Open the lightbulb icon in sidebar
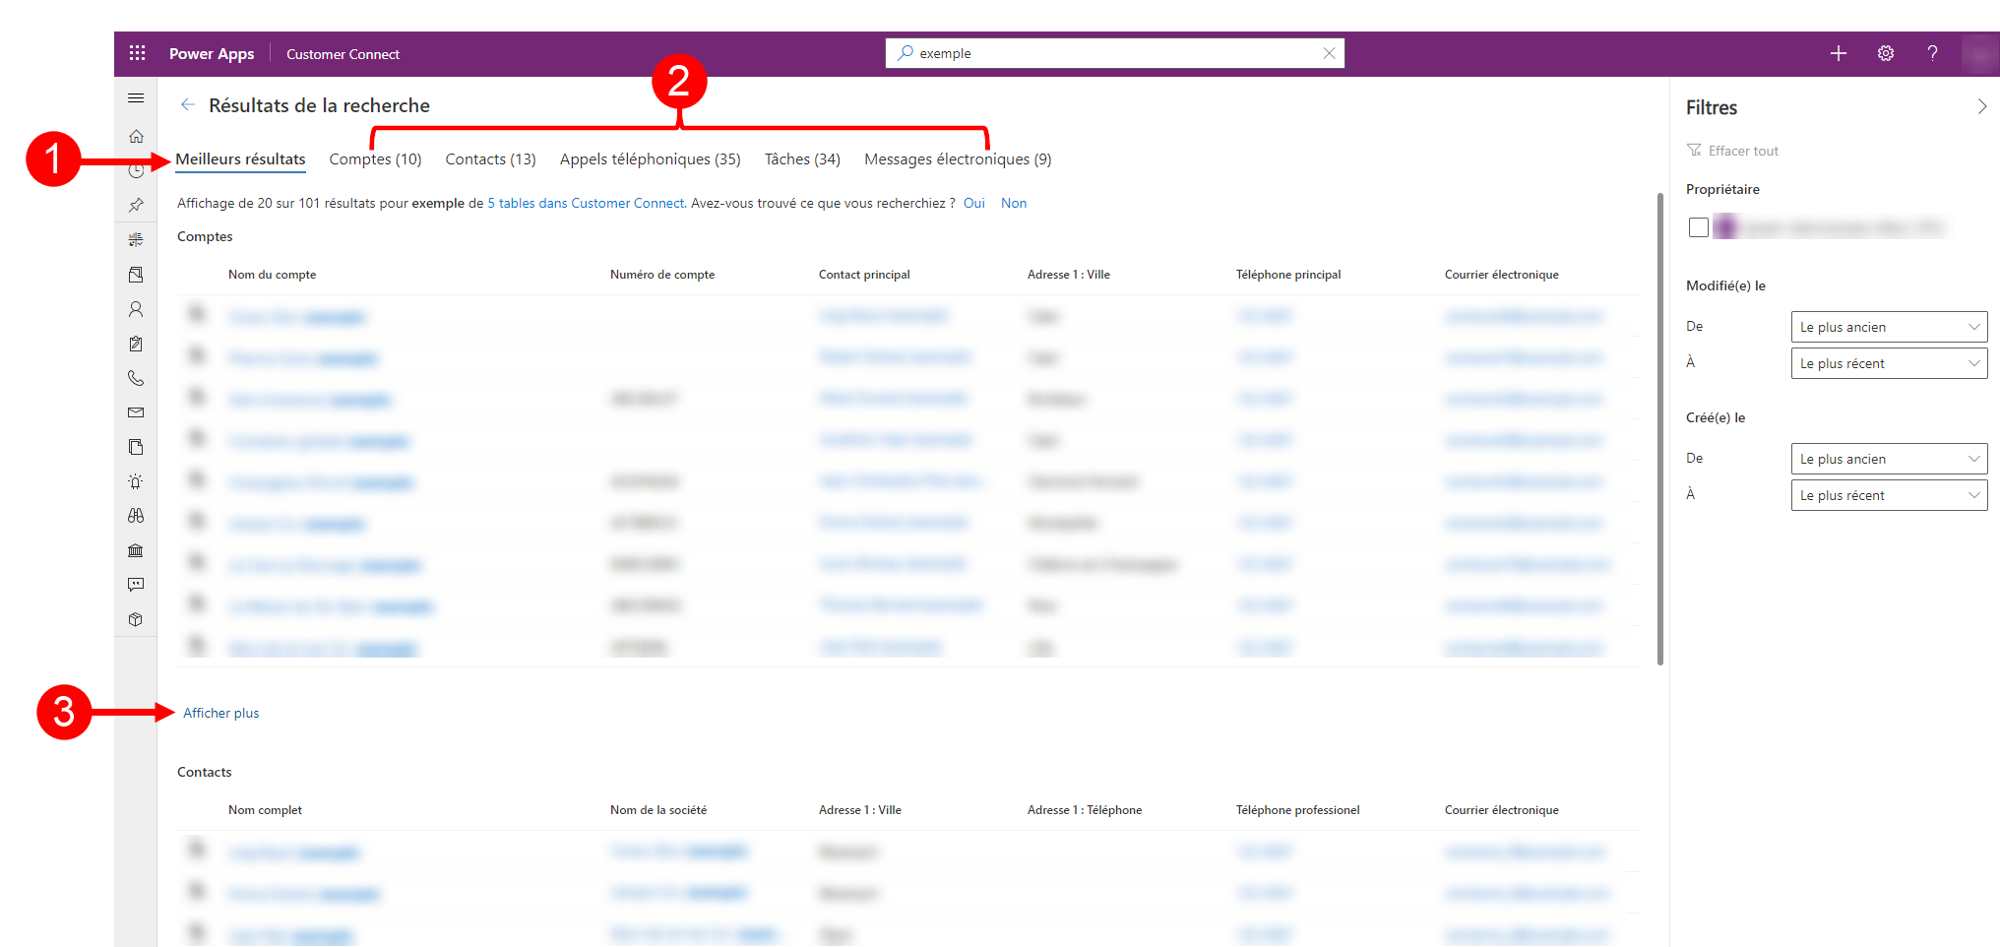Screen dimensions: 2000x947 point(136,481)
